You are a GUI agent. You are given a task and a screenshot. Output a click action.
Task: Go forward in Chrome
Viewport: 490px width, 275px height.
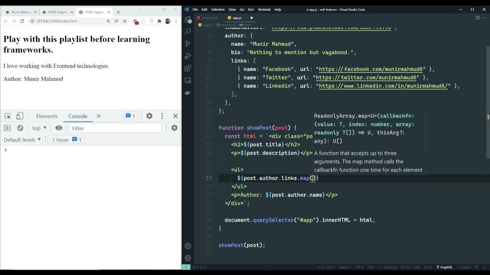click(14, 21)
